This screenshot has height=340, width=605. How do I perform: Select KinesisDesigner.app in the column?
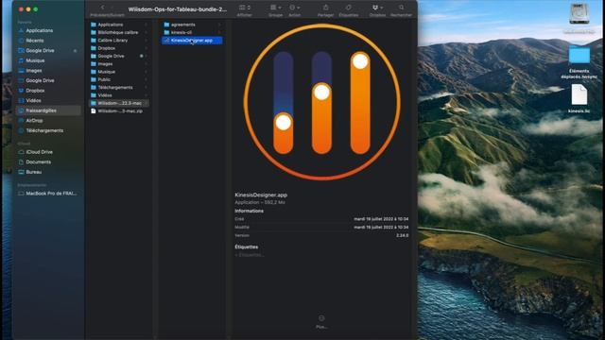pos(192,41)
